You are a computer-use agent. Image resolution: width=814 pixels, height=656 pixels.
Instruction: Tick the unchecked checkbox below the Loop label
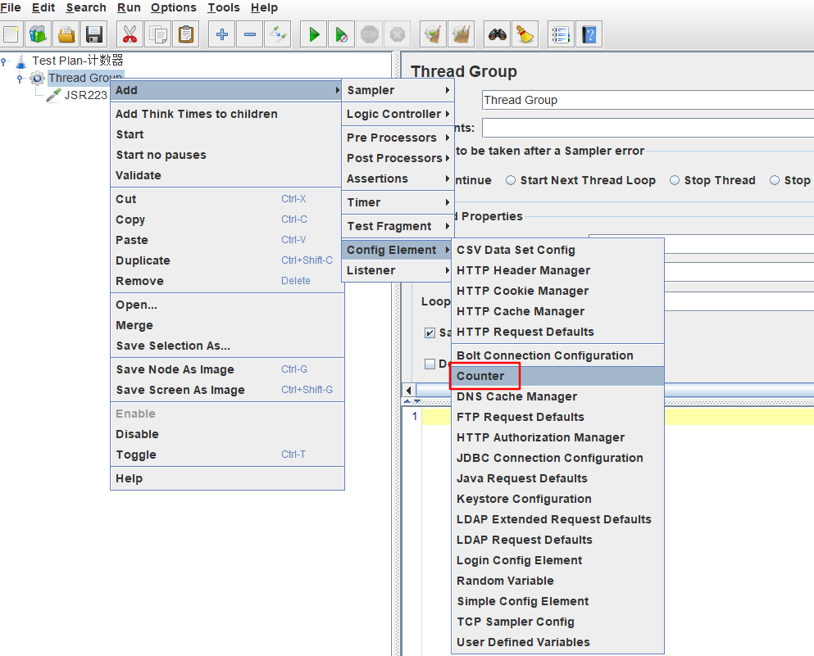430,364
